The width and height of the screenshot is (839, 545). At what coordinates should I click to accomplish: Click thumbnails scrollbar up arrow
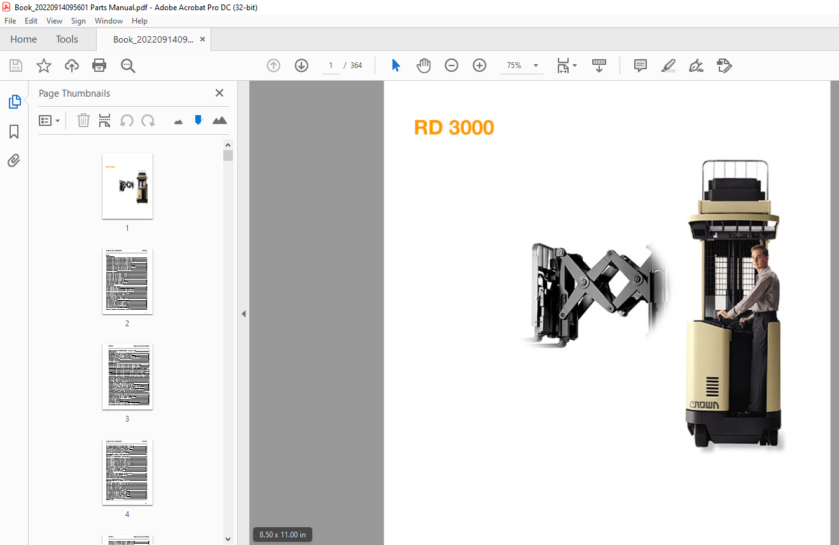tap(228, 144)
